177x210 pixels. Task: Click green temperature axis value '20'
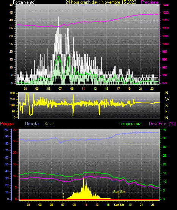(164, 165)
